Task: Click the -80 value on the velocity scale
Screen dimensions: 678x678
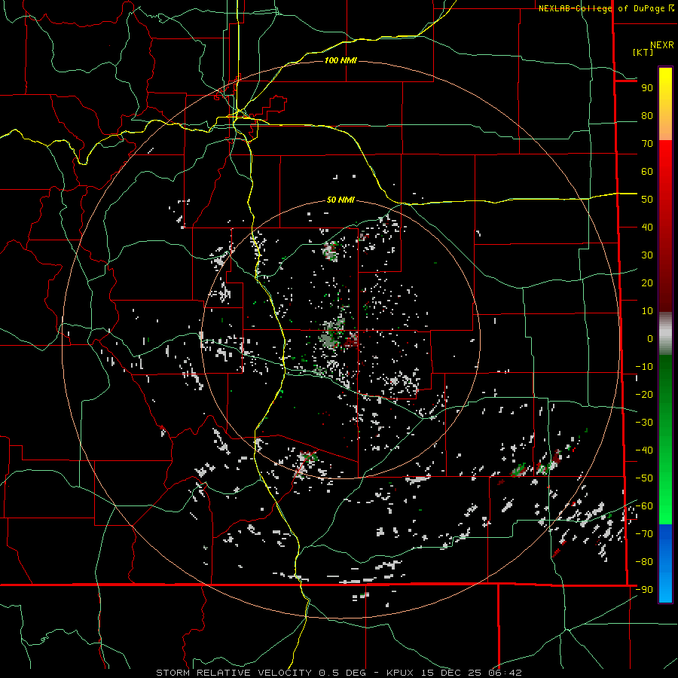Action: 644,562
